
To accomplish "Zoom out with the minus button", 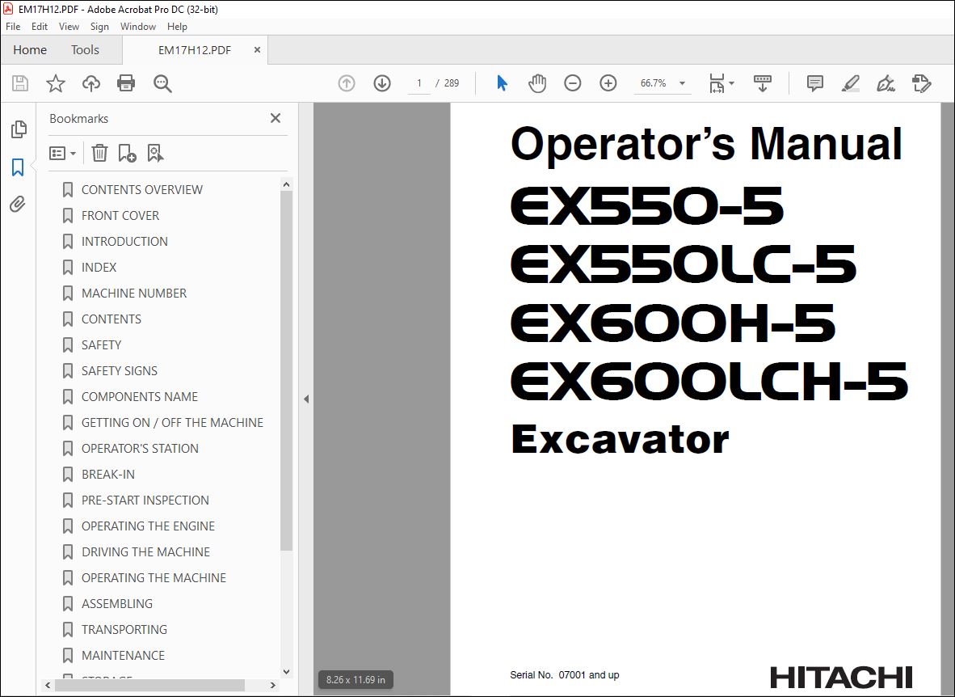I will click(x=573, y=83).
